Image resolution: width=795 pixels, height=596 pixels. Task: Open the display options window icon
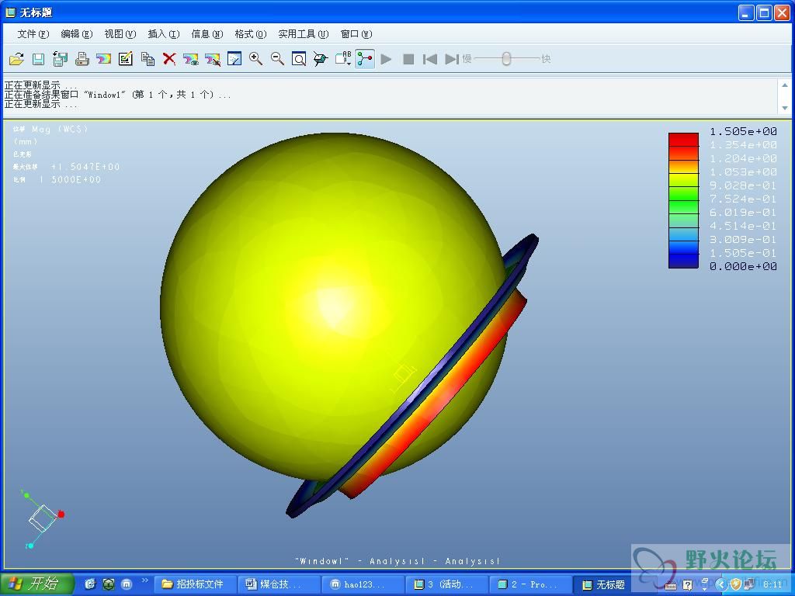tap(234, 59)
